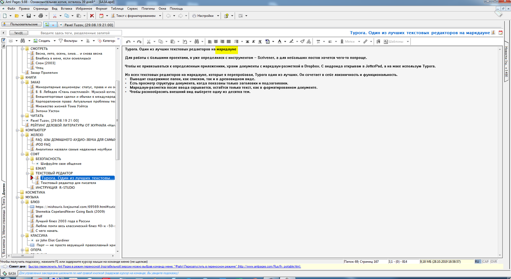
Task: Click the Пользовательские button
Action: click(x=21, y=24)
